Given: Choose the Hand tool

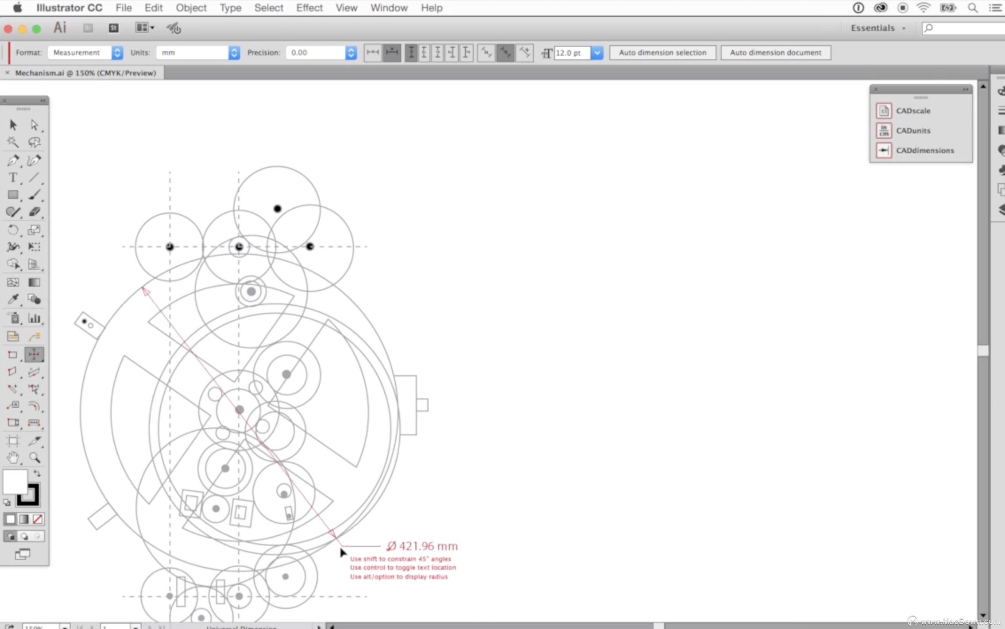Looking at the screenshot, I should (13, 458).
